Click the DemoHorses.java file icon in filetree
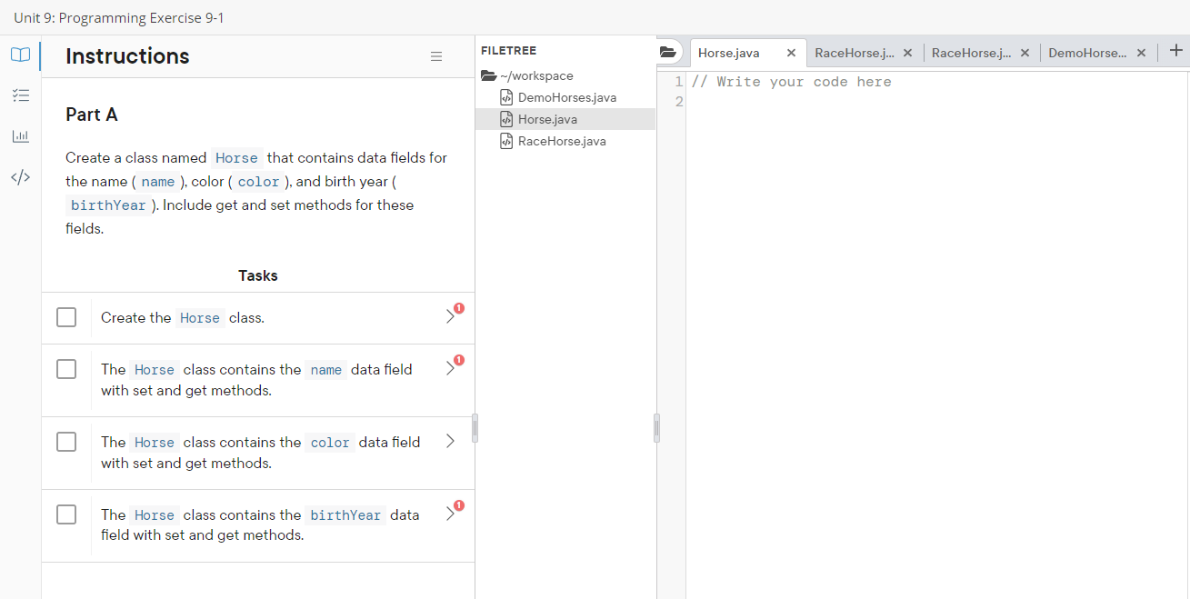Image resolution: width=1190 pixels, height=599 pixels. pyautogui.click(x=506, y=96)
